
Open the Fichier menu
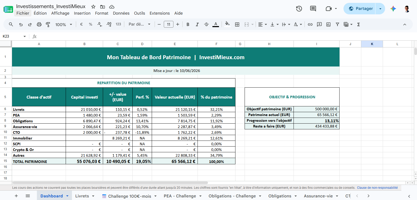23,13
